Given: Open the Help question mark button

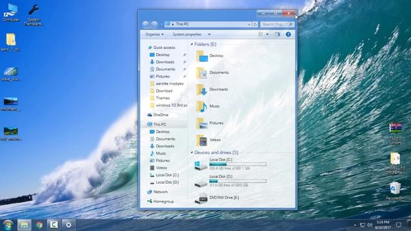Looking at the screenshot, I should tap(288, 34).
